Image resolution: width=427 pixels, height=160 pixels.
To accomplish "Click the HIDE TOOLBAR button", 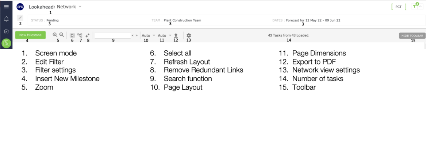I will (412, 36).
